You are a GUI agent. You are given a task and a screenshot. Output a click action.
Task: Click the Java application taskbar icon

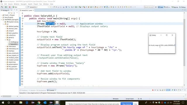(57, 102)
